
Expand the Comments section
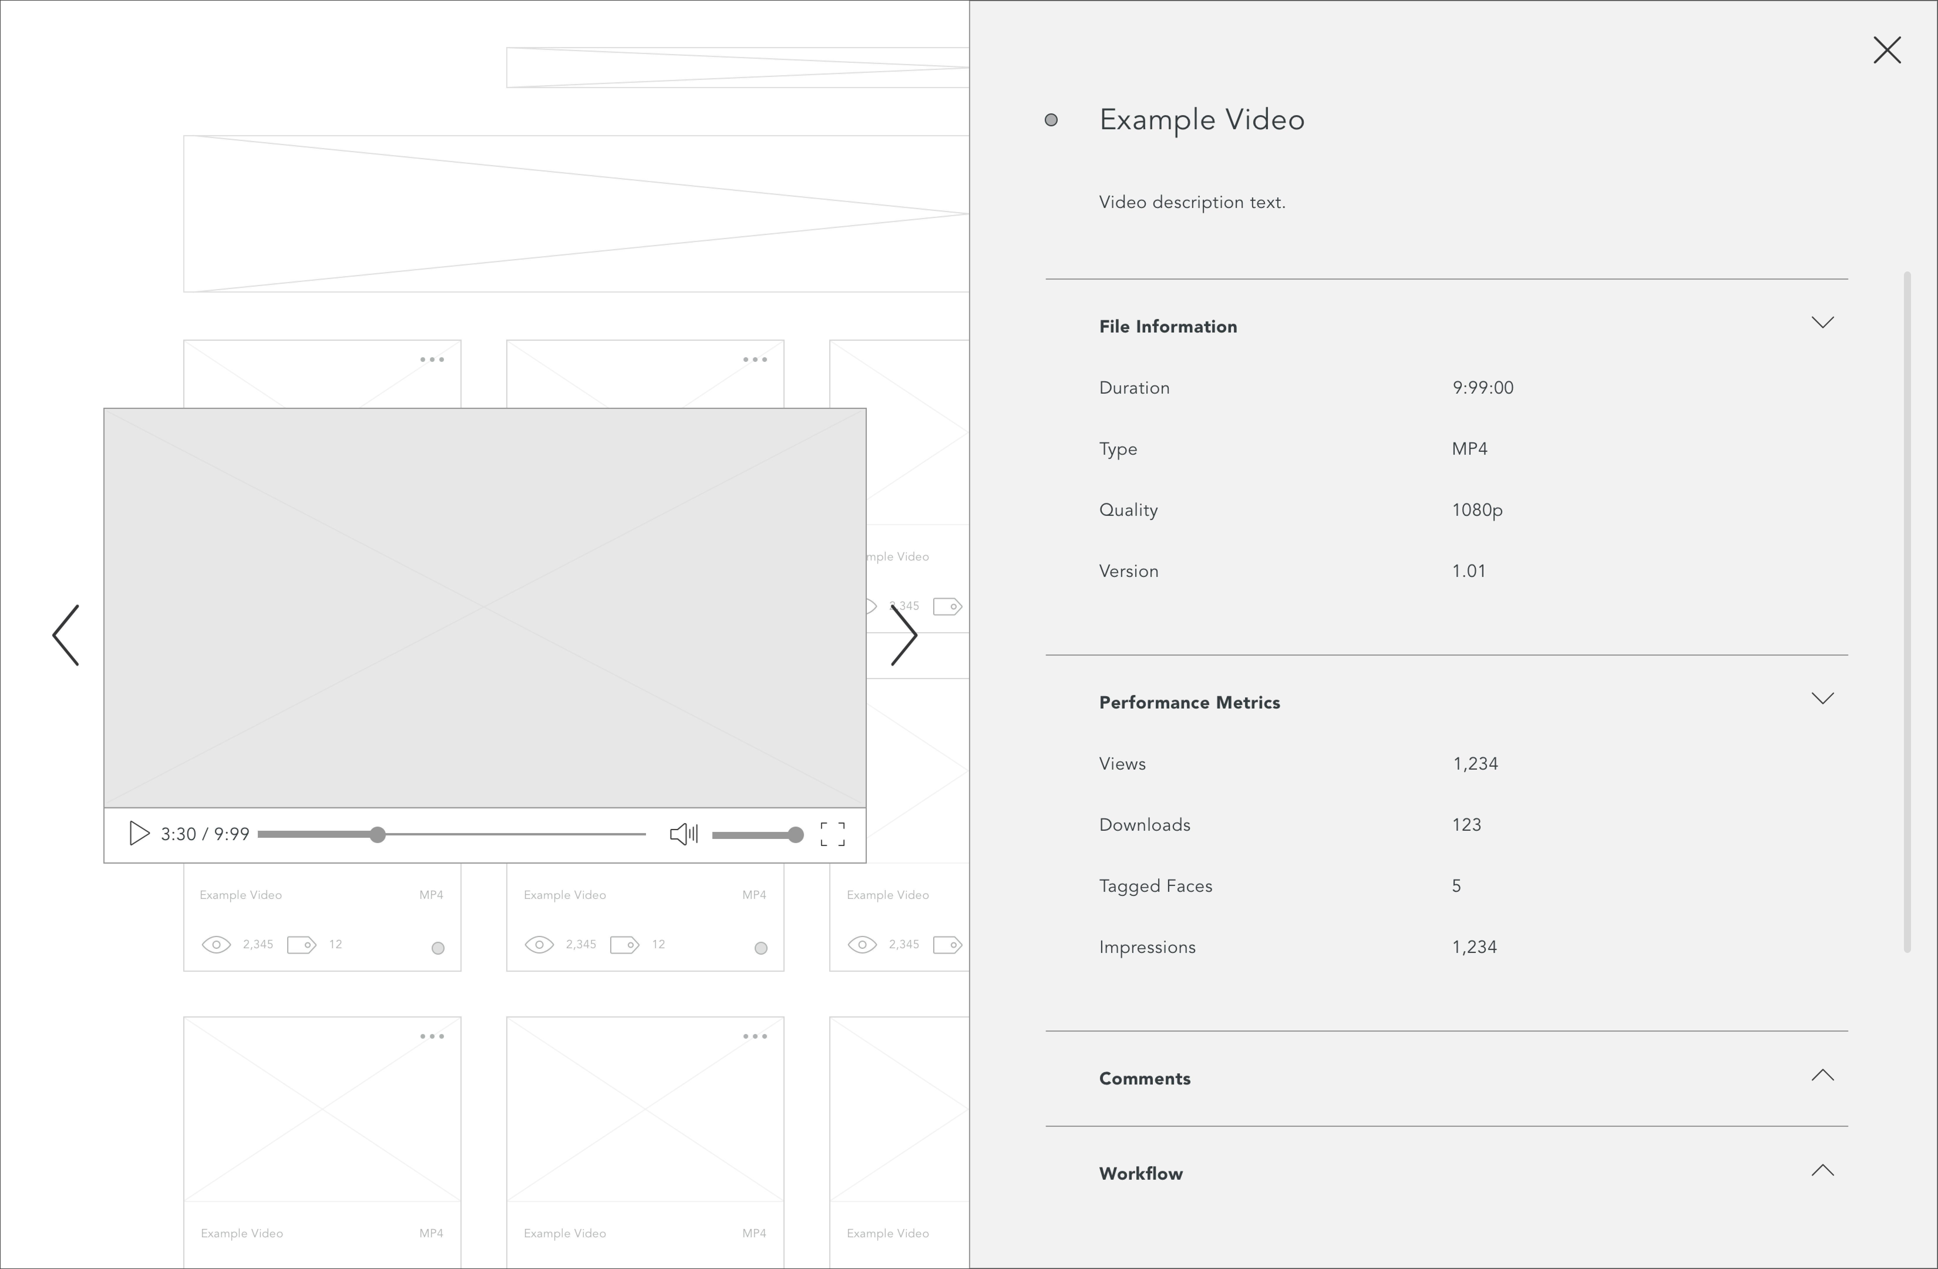[x=1822, y=1075]
